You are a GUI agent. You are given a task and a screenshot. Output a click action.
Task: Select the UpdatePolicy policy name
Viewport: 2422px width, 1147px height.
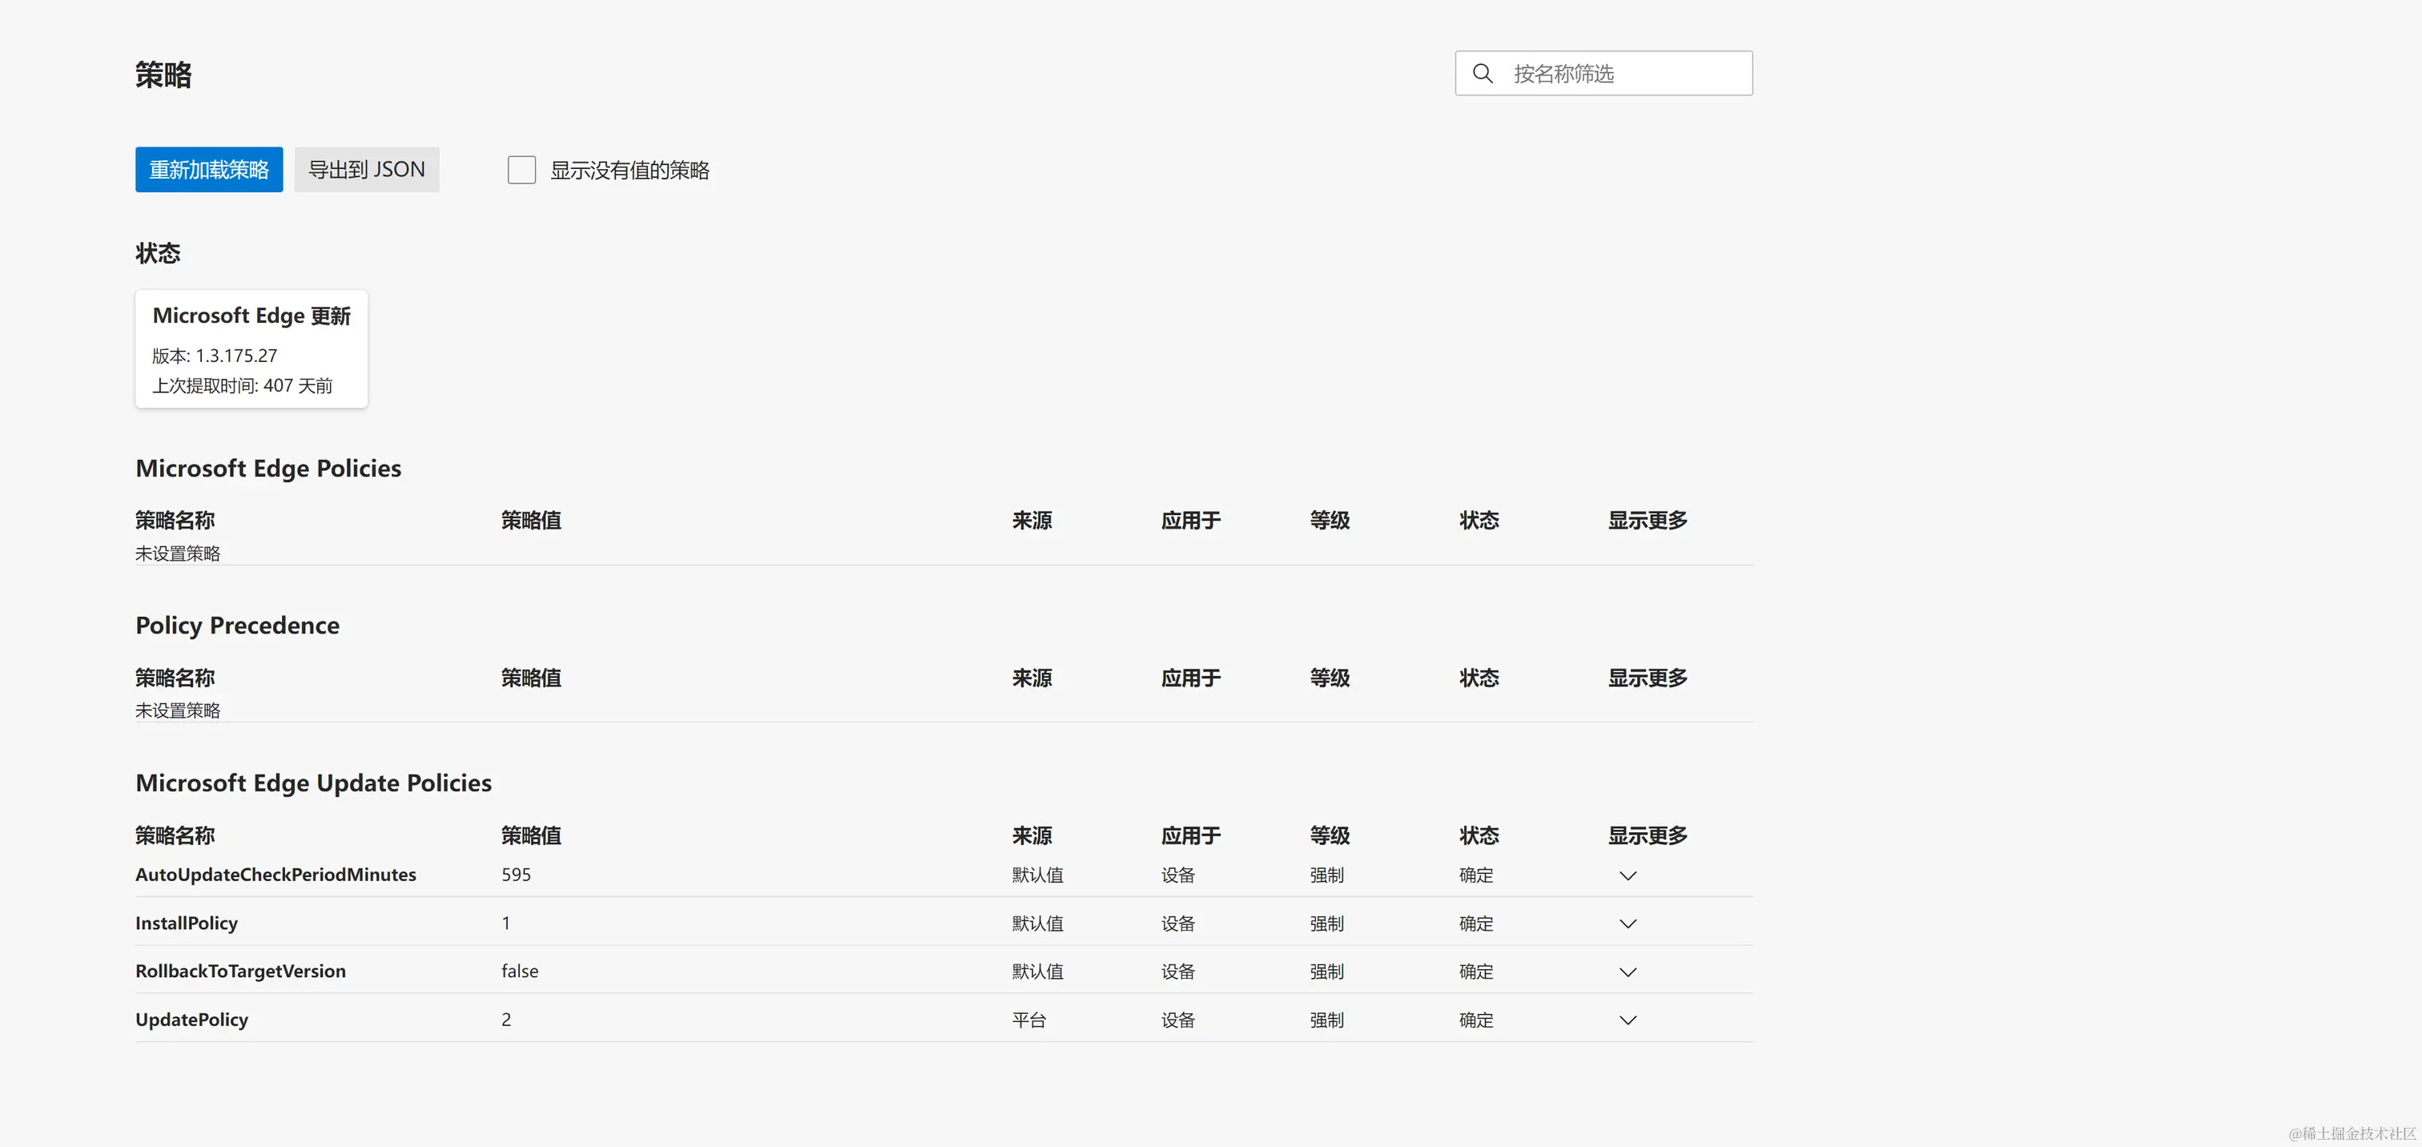point(191,1020)
